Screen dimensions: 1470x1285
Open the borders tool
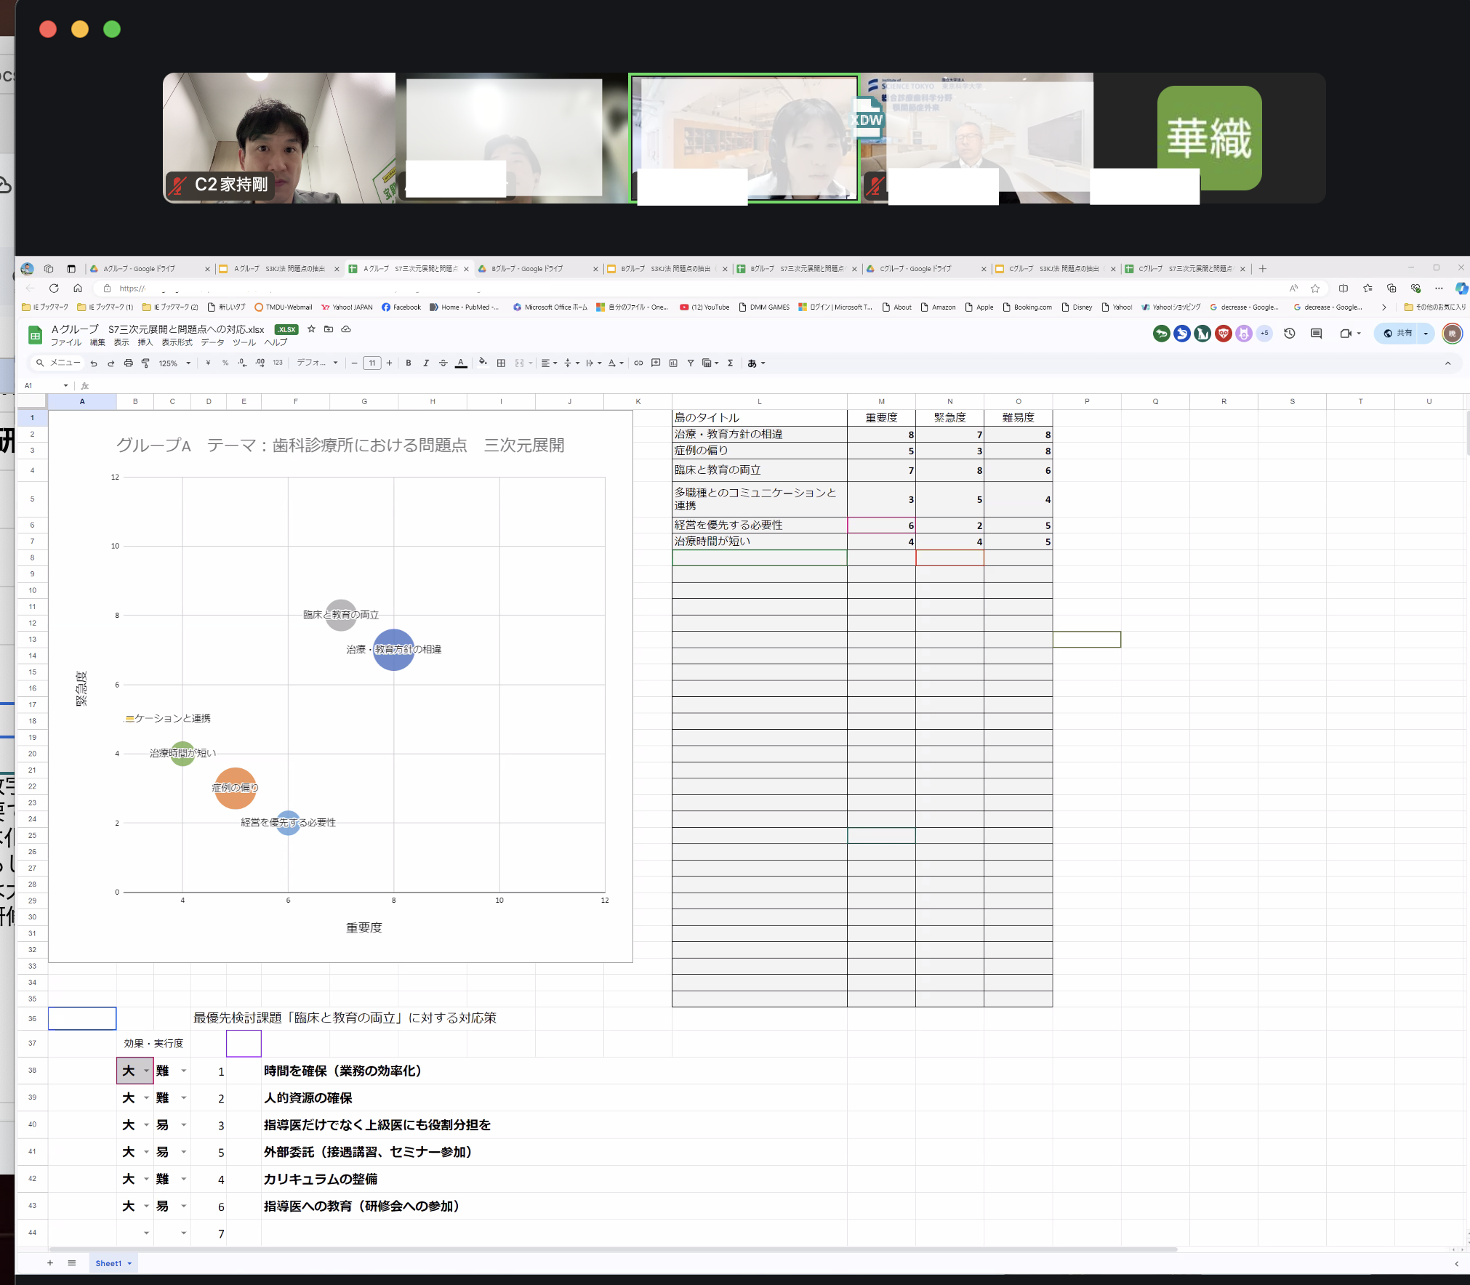click(501, 363)
